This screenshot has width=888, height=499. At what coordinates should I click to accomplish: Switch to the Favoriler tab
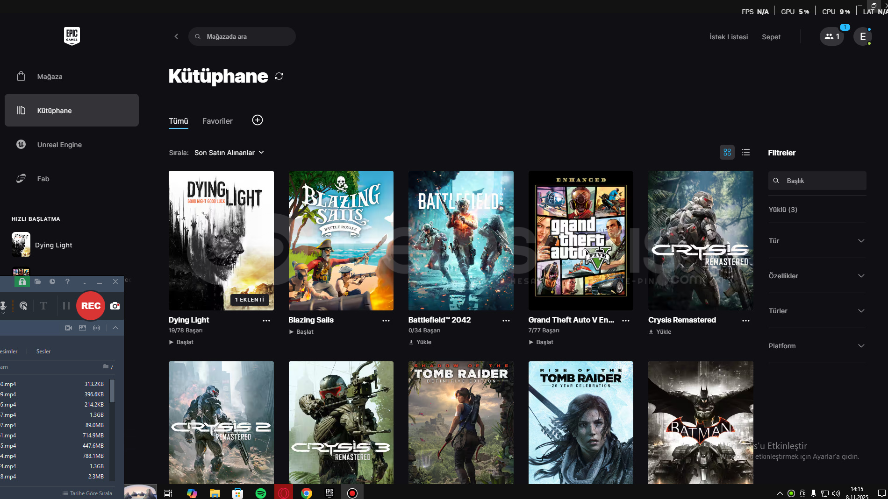point(217,121)
